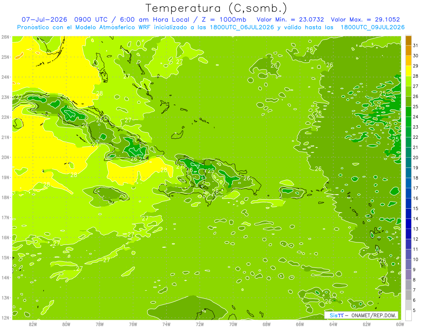Click the '64W' longitude axis label
This screenshot has width=425, height=329.
(x=333, y=324)
